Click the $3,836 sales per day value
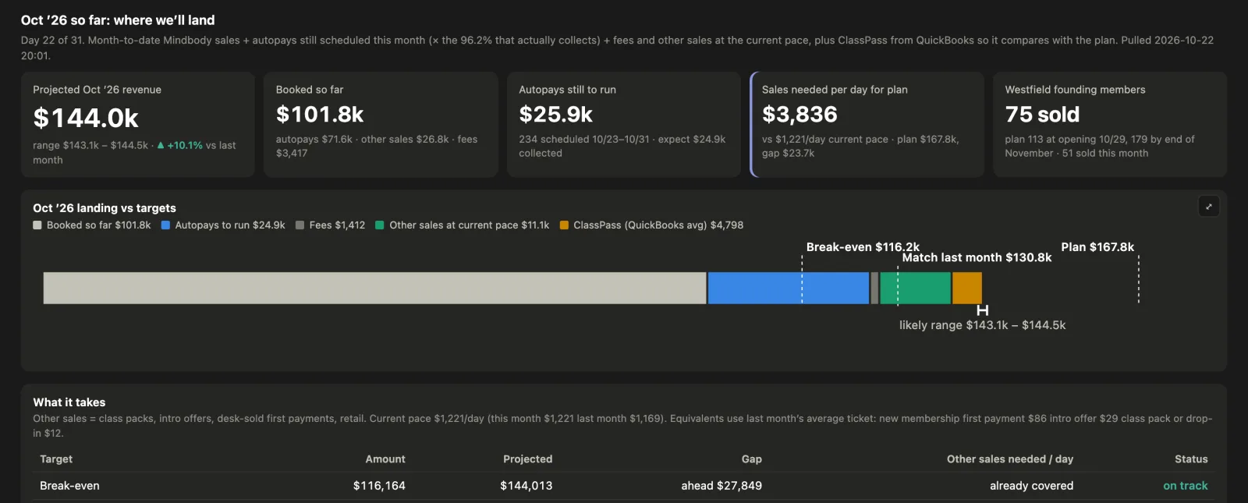This screenshot has height=503, width=1248. [x=799, y=115]
